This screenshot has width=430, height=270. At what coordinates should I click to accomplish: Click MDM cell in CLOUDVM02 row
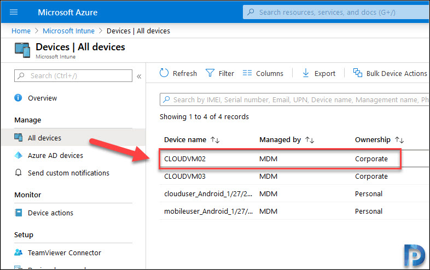point(268,159)
